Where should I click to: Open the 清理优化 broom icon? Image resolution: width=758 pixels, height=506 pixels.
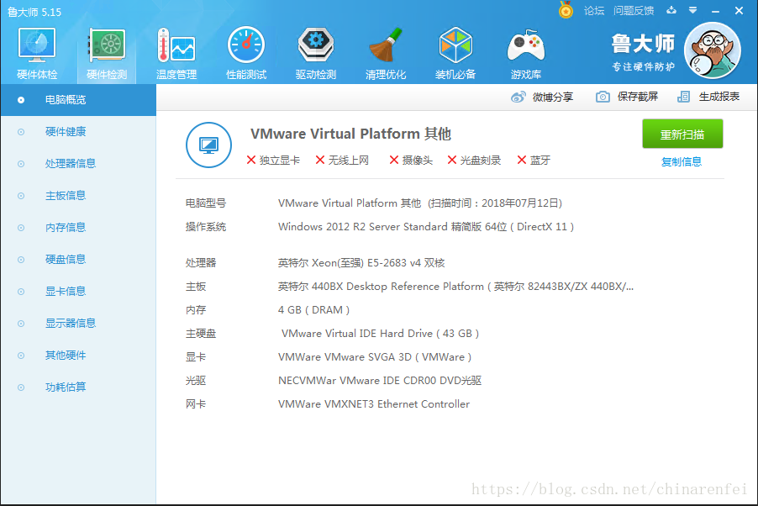click(x=385, y=45)
